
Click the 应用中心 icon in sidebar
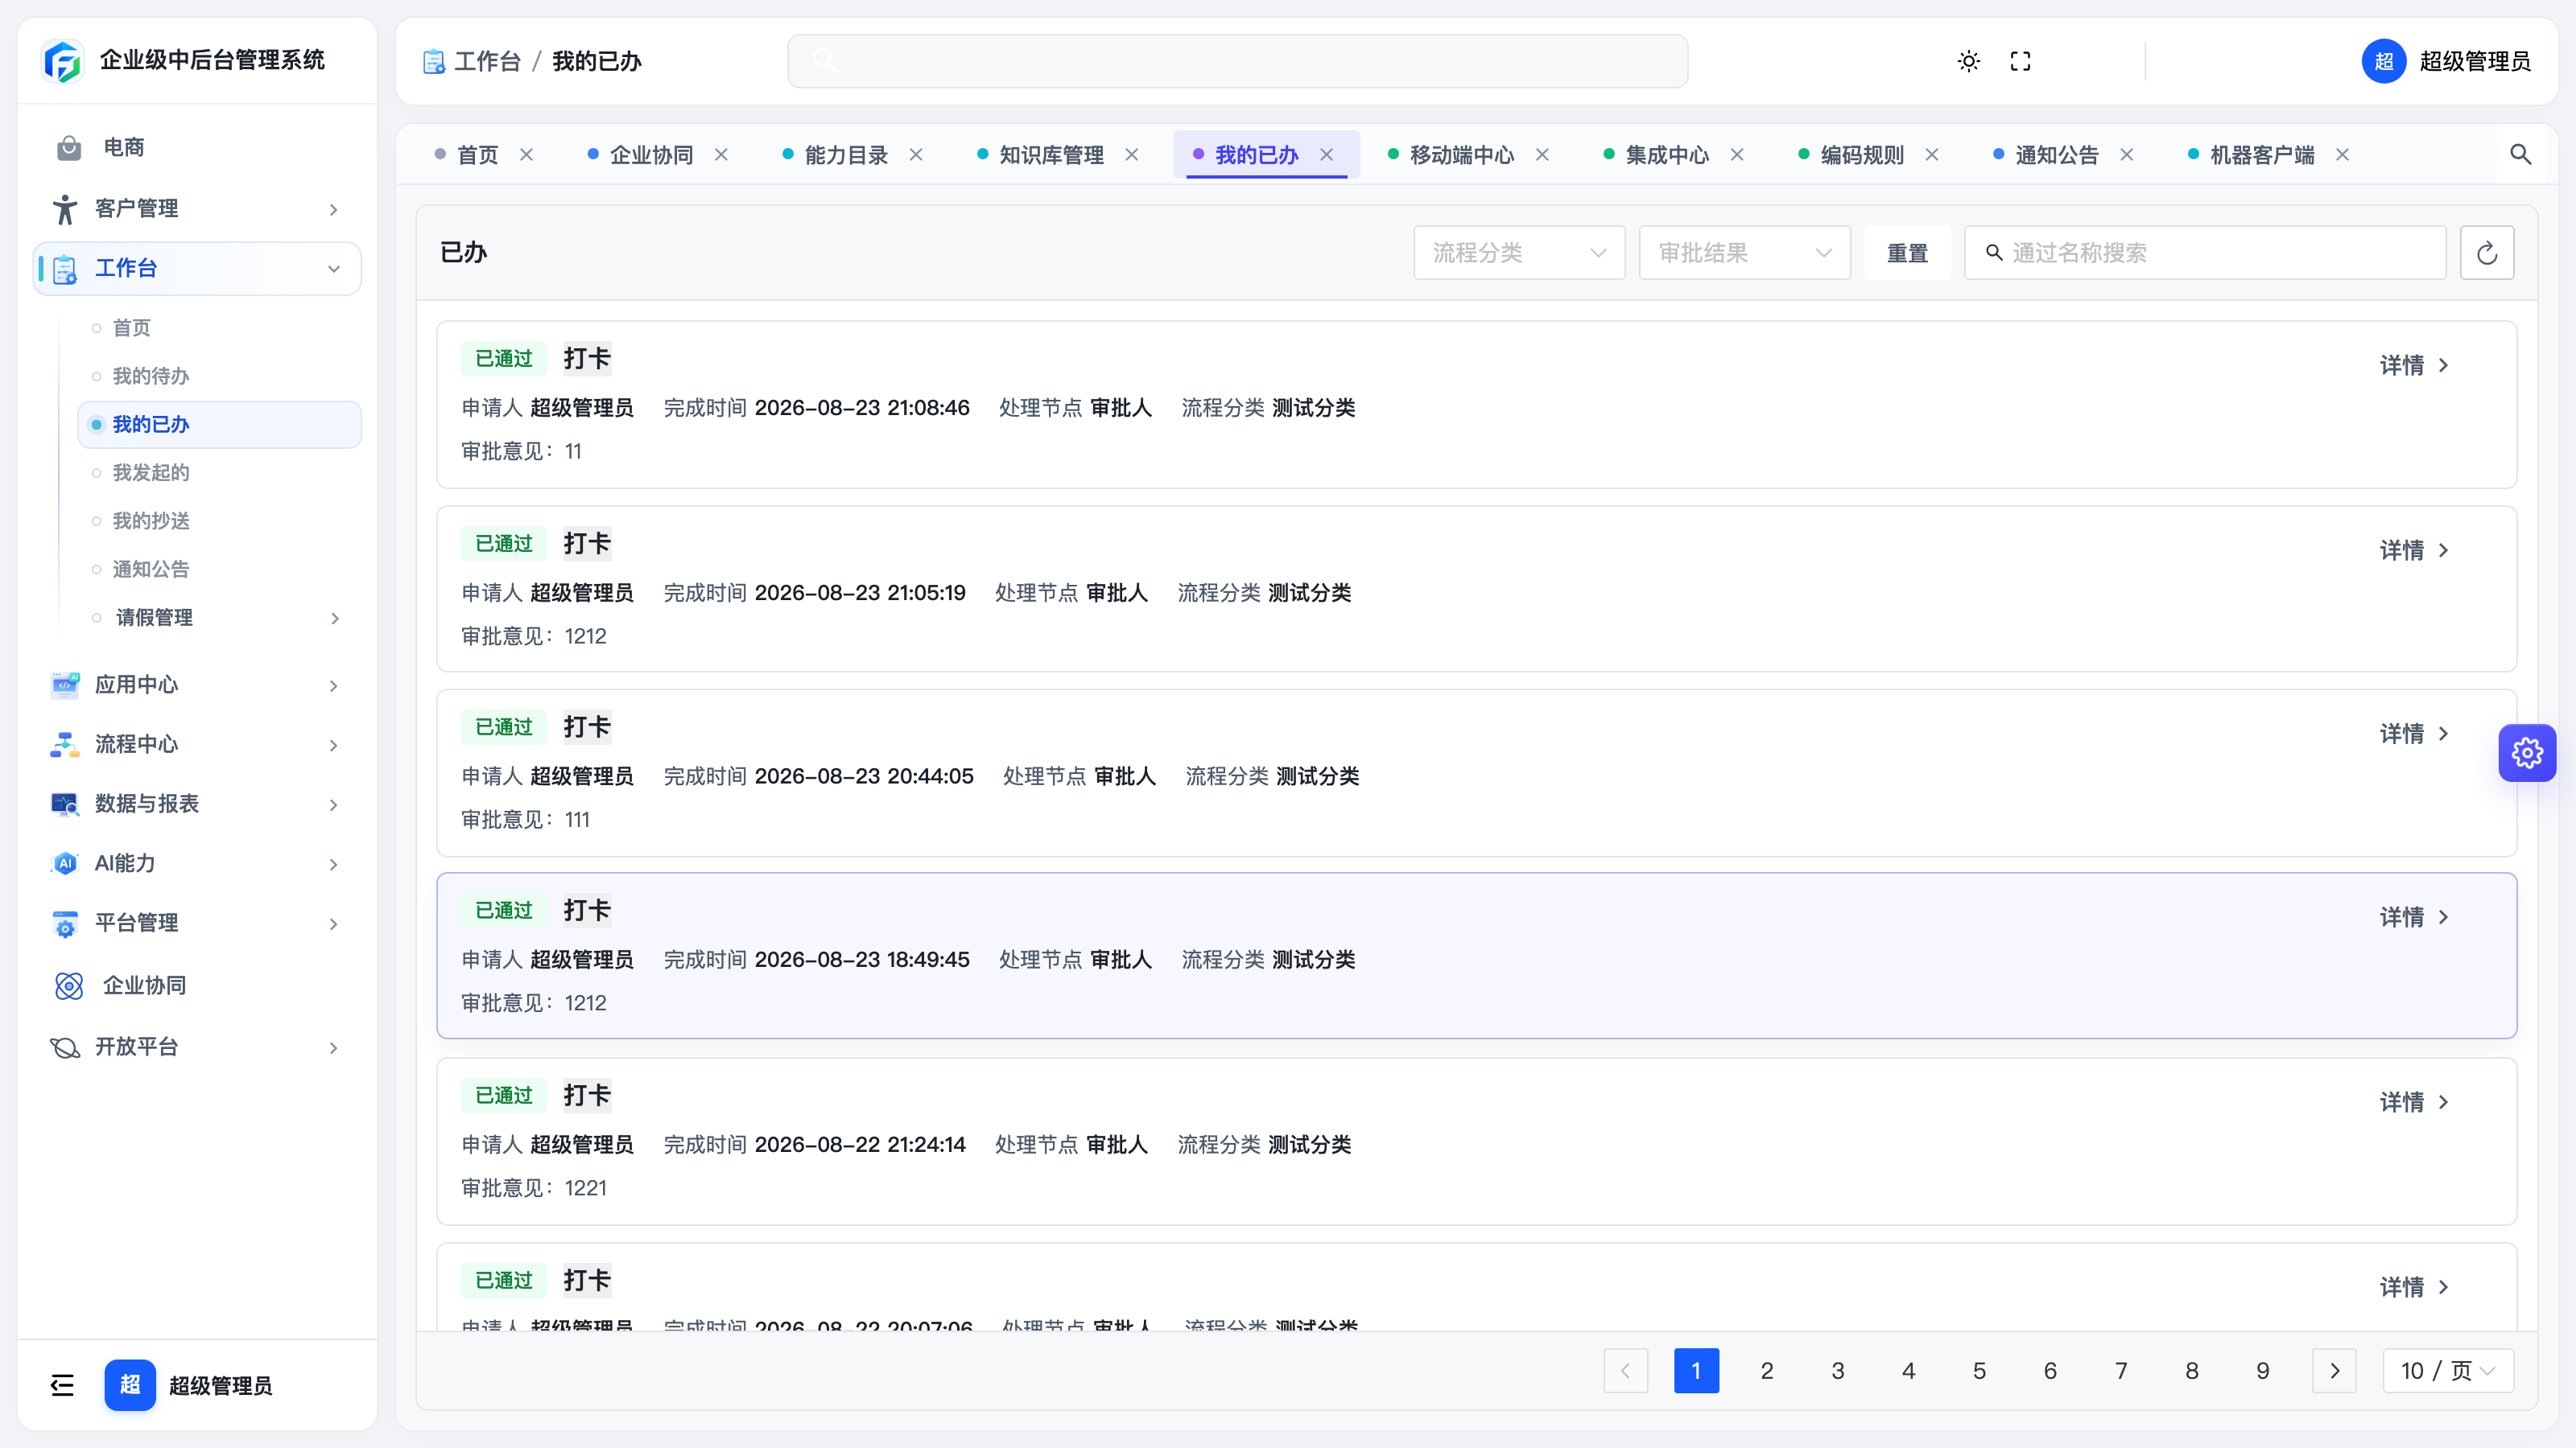65,685
